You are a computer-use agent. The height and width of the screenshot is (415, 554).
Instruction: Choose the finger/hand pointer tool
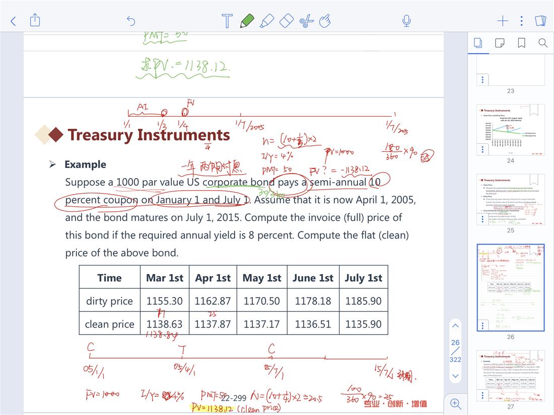point(325,21)
